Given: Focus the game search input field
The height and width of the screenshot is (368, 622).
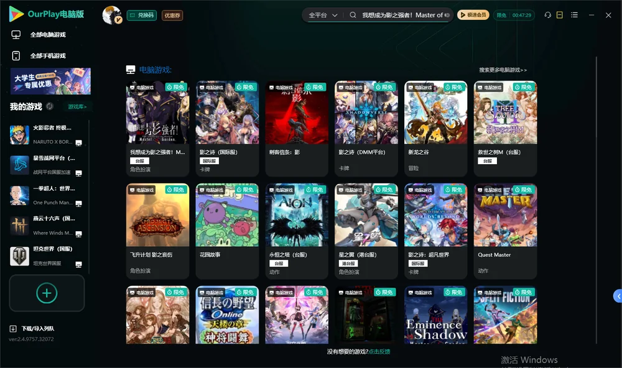Looking at the screenshot, I should (401, 15).
